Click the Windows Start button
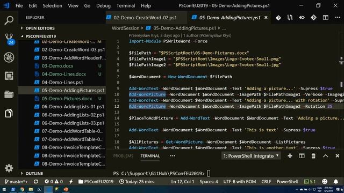The image size is (344, 193). click(4, 189)
